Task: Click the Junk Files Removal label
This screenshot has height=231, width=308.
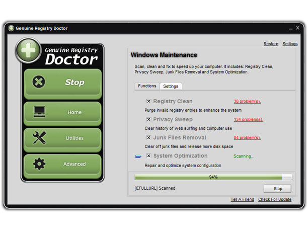Action: point(180,138)
